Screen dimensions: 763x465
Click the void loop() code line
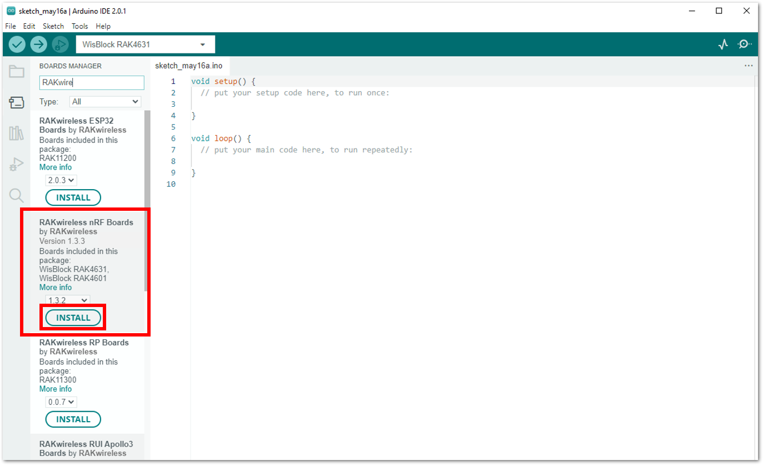click(221, 138)
